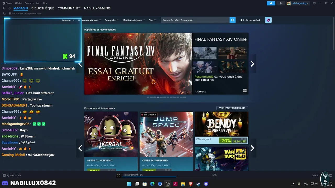Launch Microsoft Edge from the taskbar

[152, 184]
